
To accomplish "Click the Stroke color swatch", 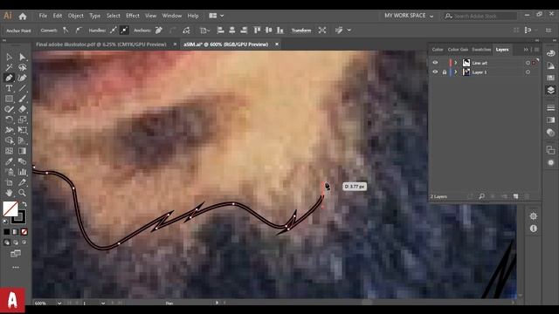I will pyautogui.click(x=18, y=217).
